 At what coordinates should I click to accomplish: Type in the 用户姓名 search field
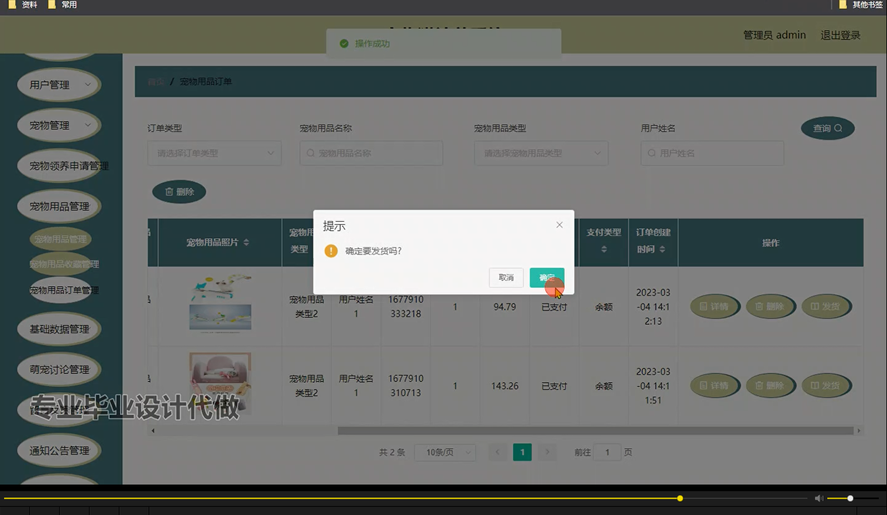coord(711,153)
